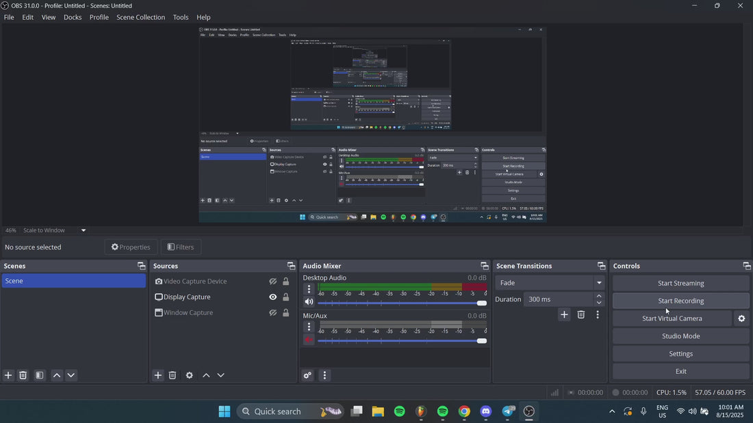
Task: Open virtual camera settings gear
Action: click(x=741, y=318)
